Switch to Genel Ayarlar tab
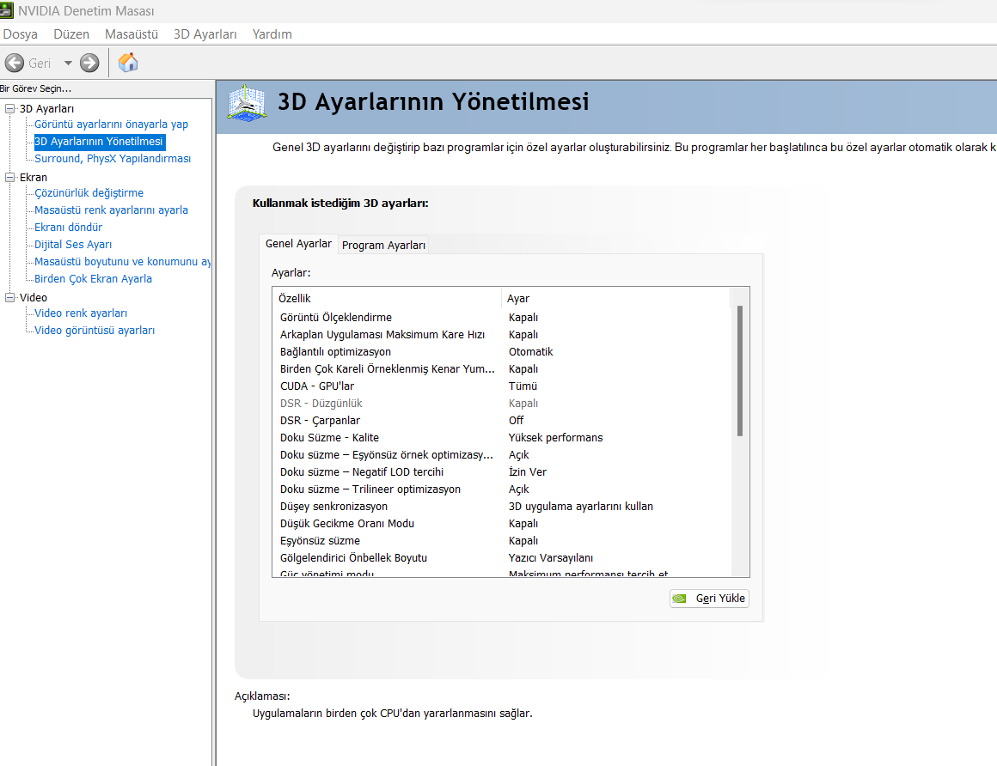Image resolution: width=997 pixels, height=766 pixels. pos(298,244)
